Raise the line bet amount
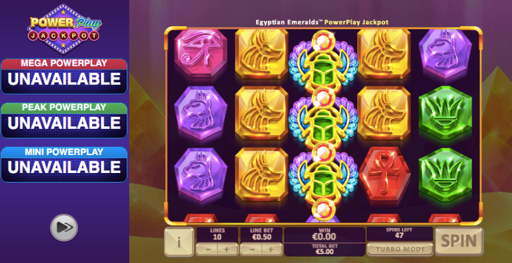 pos(271,250)
